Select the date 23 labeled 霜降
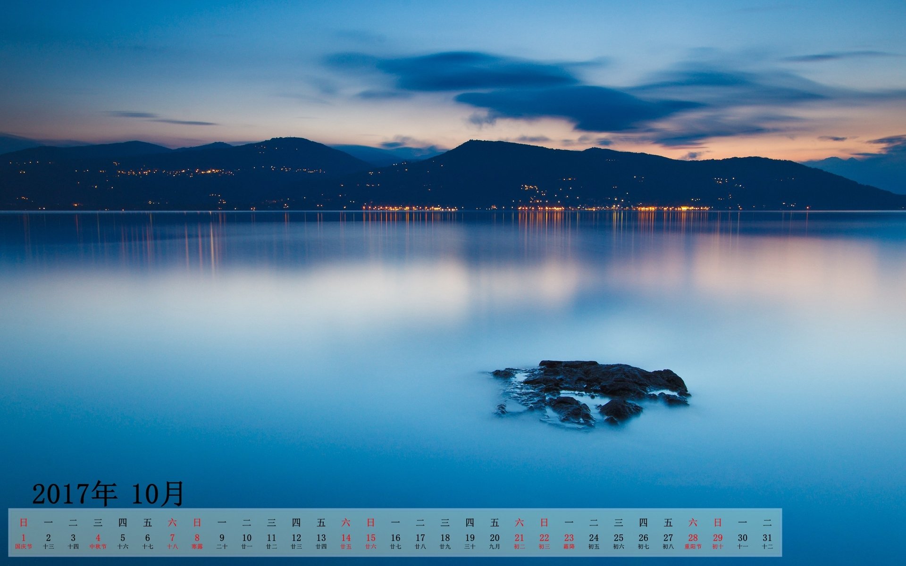The height and width of the screenshot is (566, 906). [569, 538]
